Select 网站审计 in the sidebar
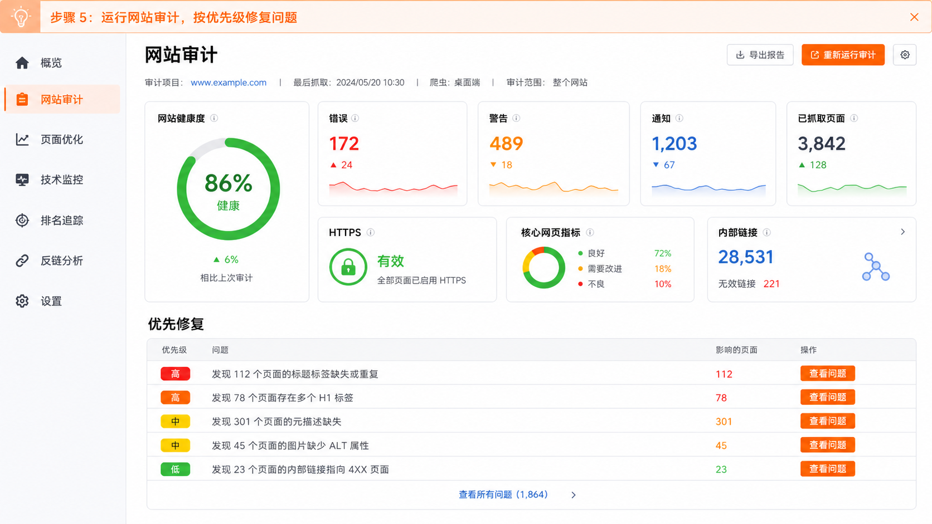The height and width of the screenshot is (524, 932). pyautogui.click(x=62, y=99)
